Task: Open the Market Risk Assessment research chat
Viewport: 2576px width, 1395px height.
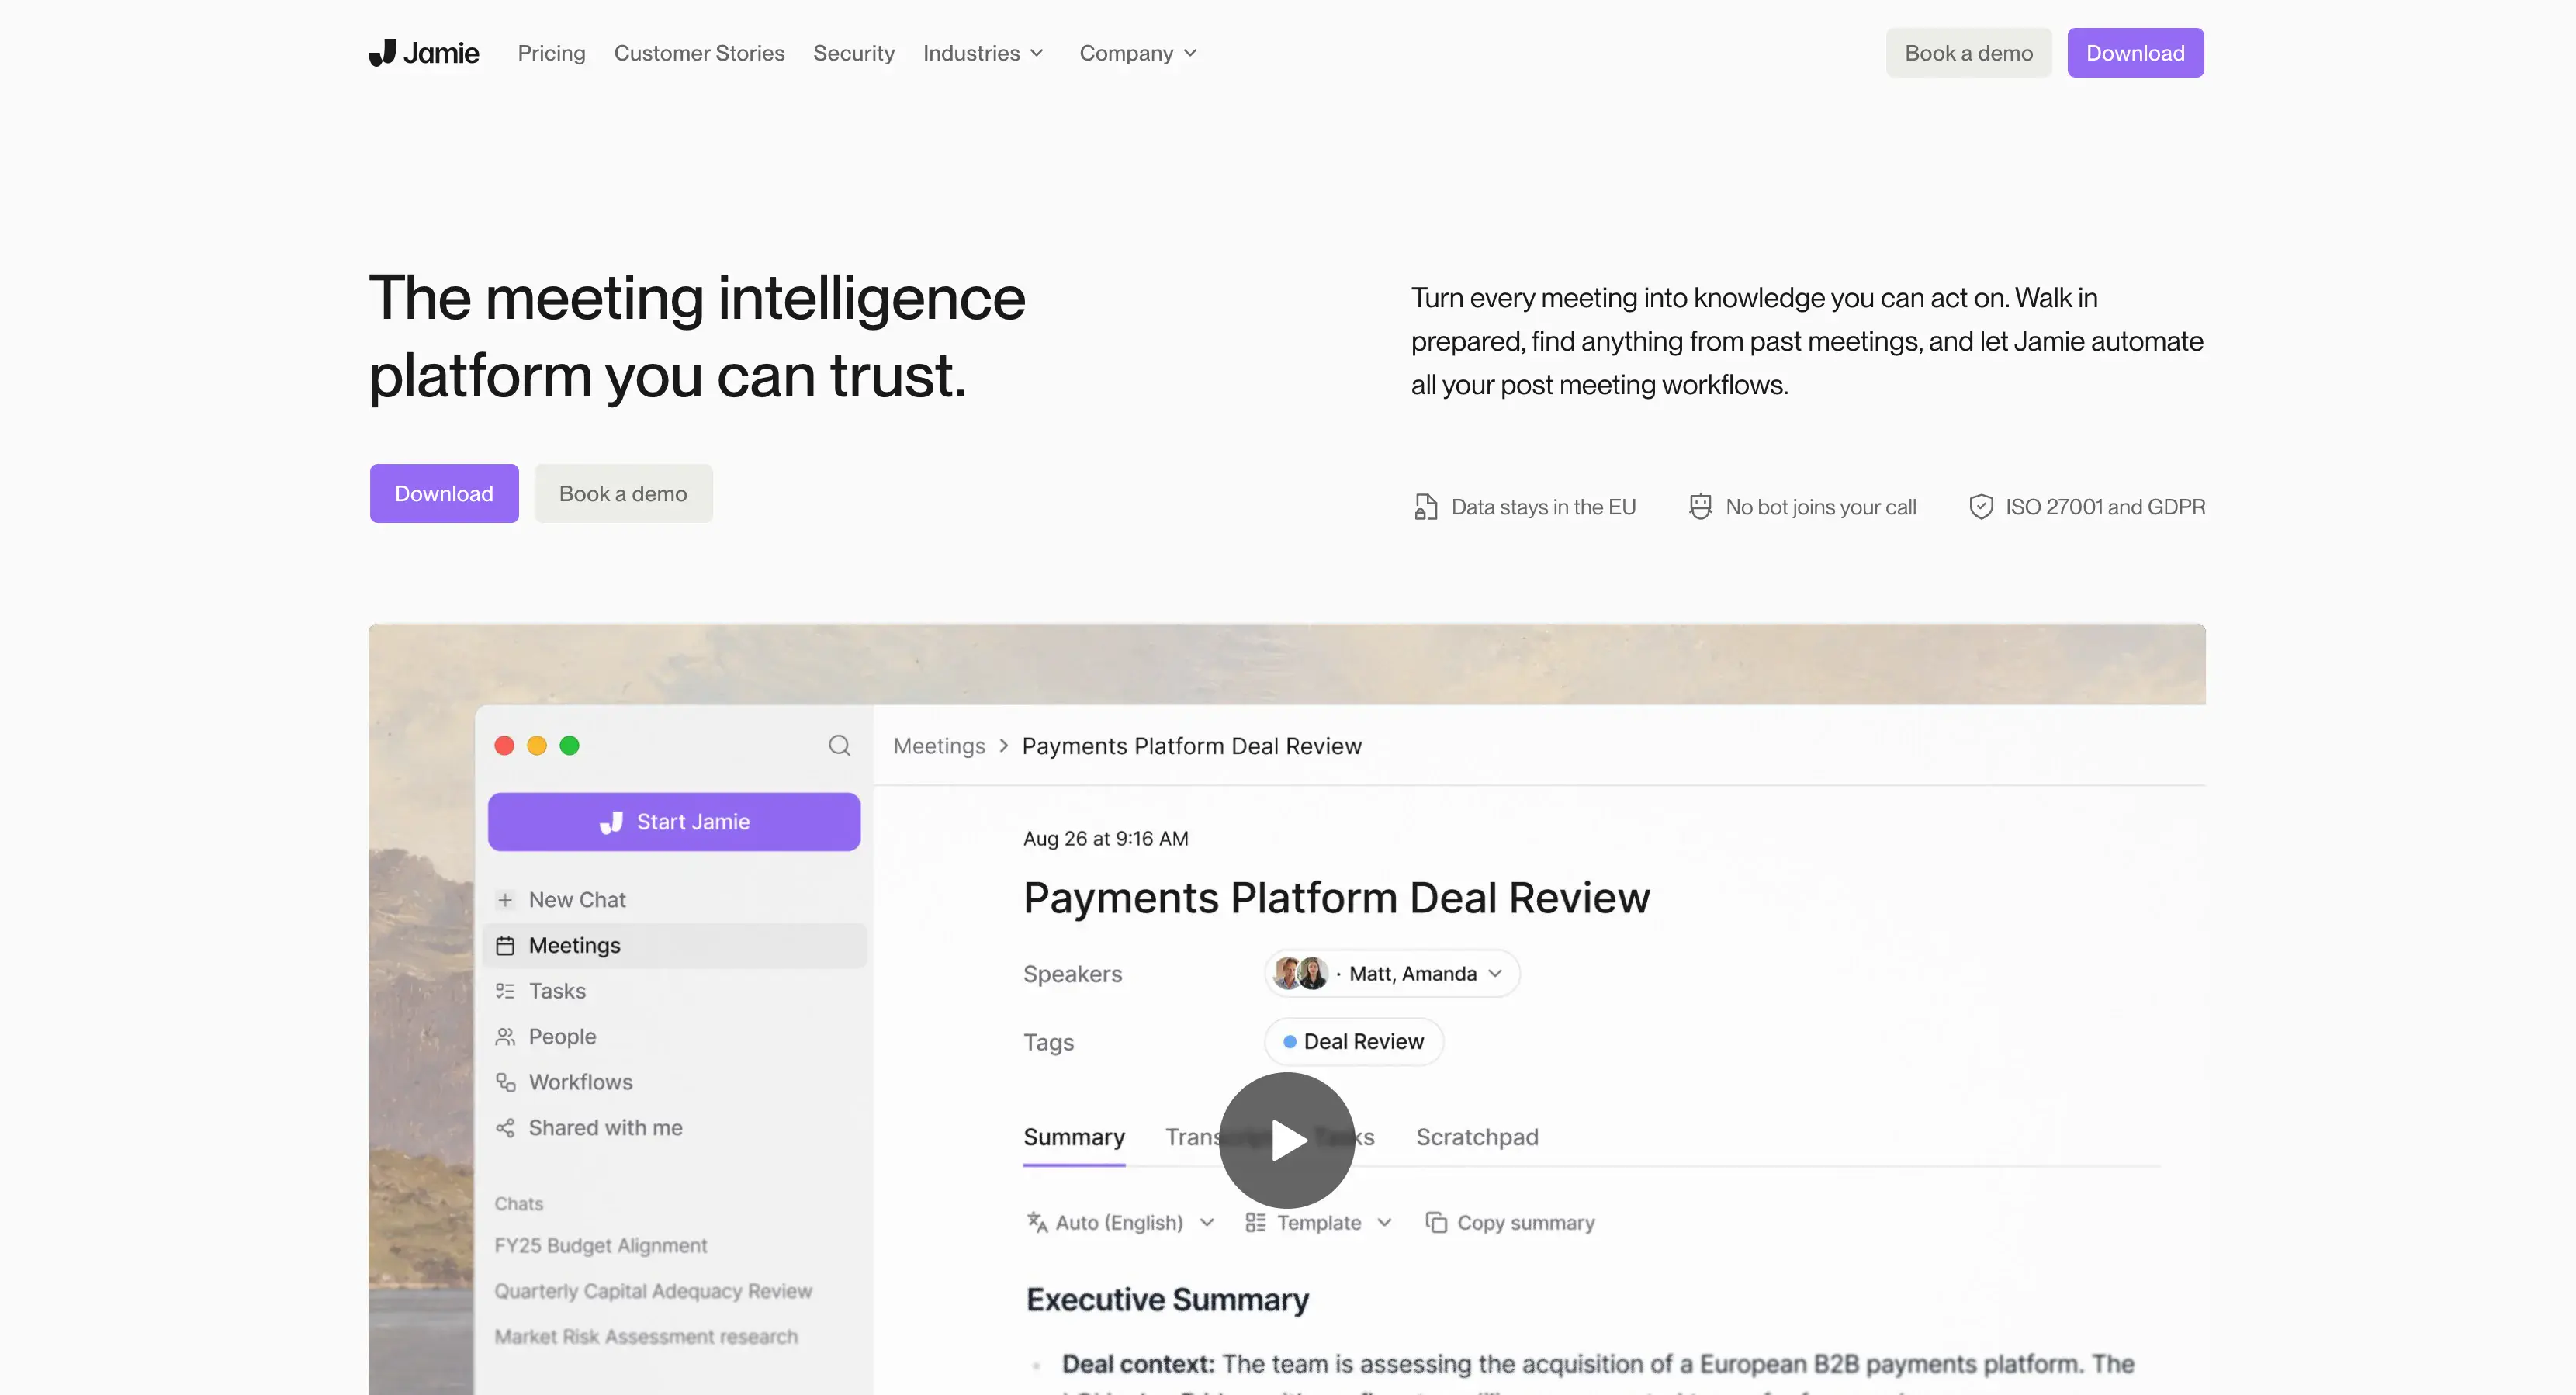Action: 646,1337
